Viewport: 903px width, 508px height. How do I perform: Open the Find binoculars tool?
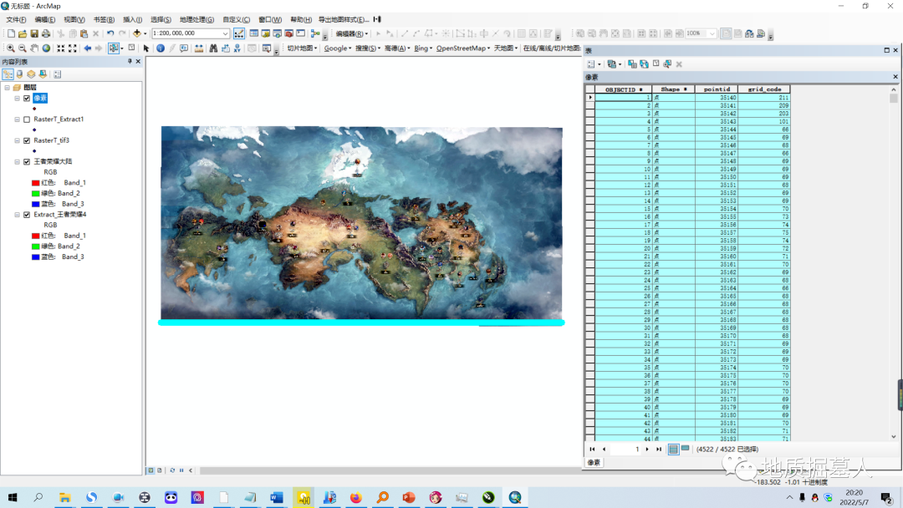pyautogui.click(x=213, y=48)
